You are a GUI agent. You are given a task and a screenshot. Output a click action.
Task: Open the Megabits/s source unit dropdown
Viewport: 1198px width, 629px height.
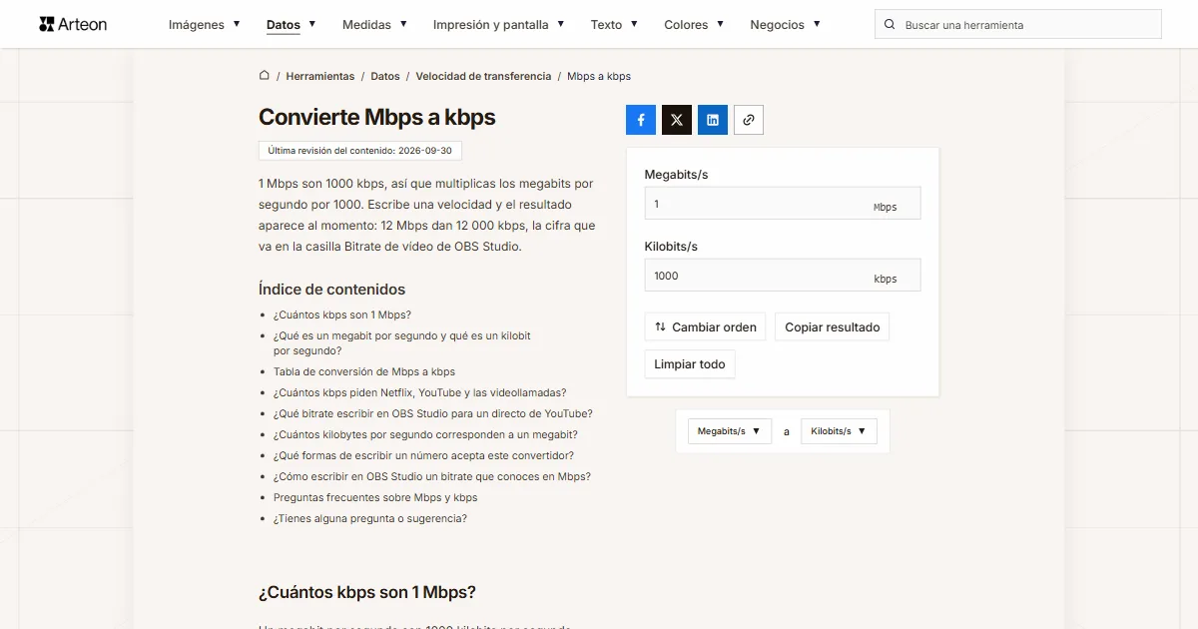click(x=730, y=431)
